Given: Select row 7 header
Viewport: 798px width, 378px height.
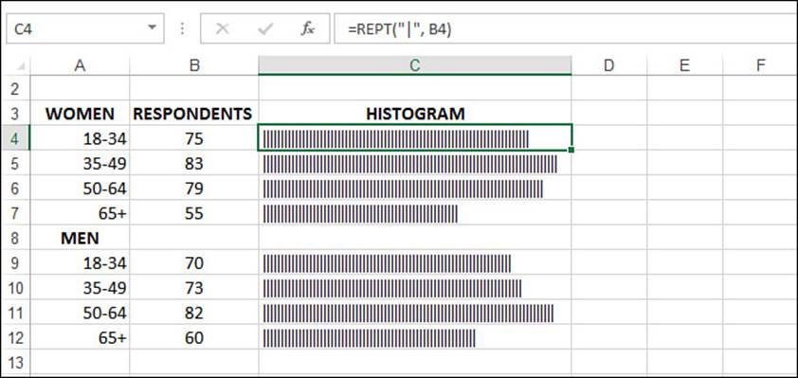Looking at the screenshot, I should click(15, 213).
